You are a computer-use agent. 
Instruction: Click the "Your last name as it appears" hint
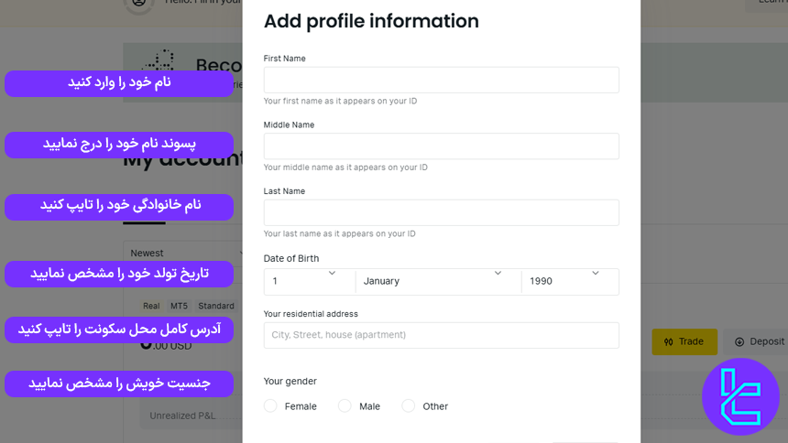coord(340,233)
